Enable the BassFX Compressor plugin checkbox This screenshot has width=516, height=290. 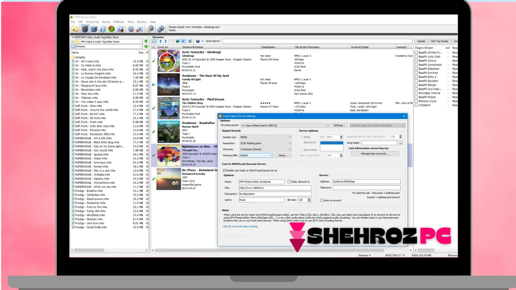(416, 65)
